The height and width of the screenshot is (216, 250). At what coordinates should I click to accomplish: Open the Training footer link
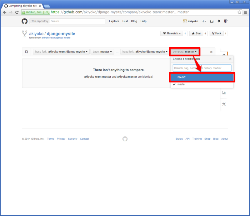[197, 139]
